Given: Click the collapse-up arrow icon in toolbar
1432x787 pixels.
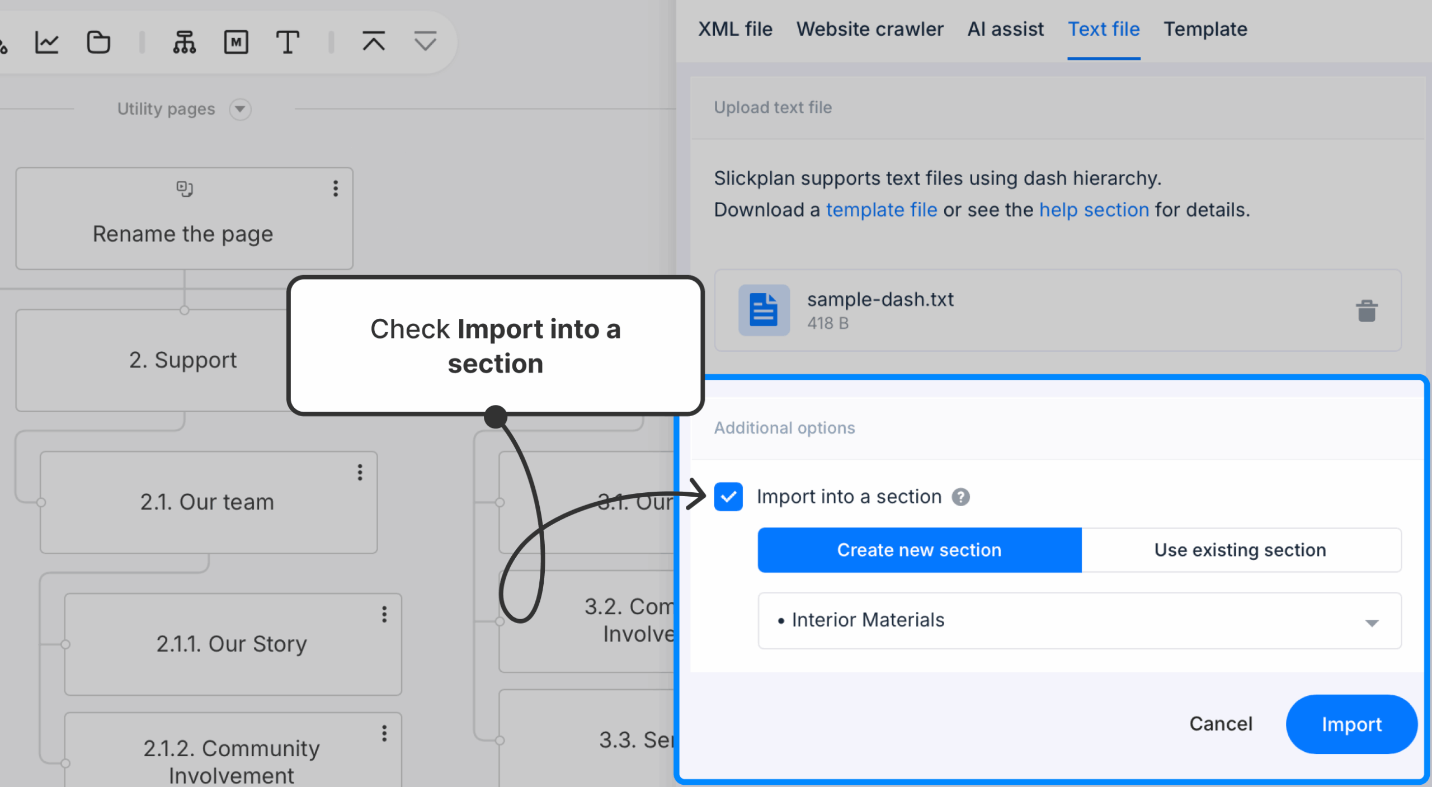Looking at the screenshot, I should 374,41.
